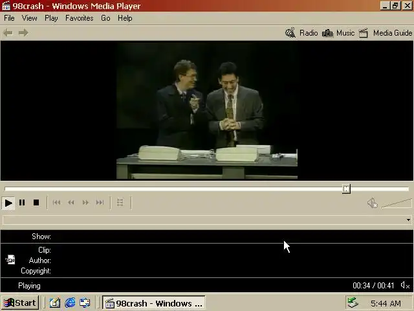Click the Play button

(8, 203)
